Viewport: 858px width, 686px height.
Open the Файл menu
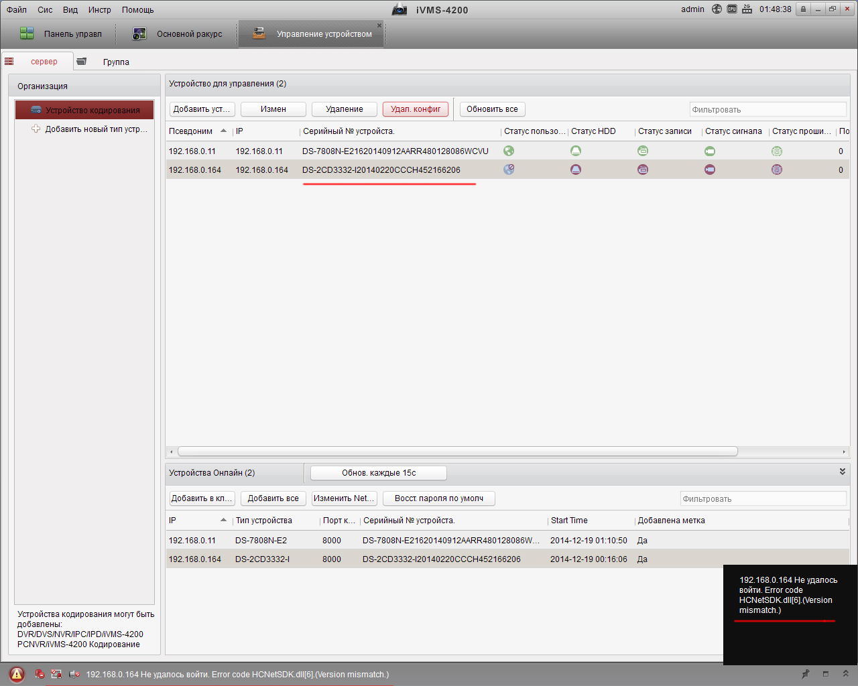tap(17, 9)
